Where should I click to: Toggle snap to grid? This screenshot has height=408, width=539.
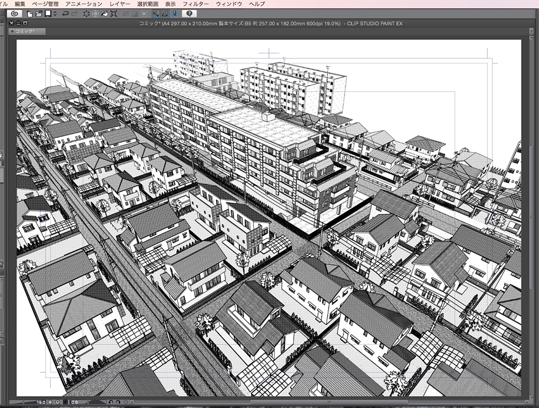pyautogui.click(x=175, y=13)
